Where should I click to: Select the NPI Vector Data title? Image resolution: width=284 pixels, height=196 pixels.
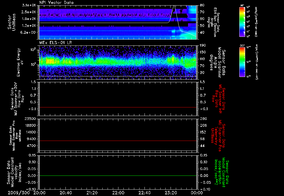pos(56,2)
